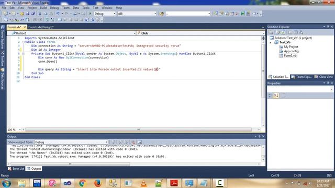Image resolution: width=335 pixels, height=188 pixels.
Task: Start debugging with the green play icon
Action: (90, 14)
